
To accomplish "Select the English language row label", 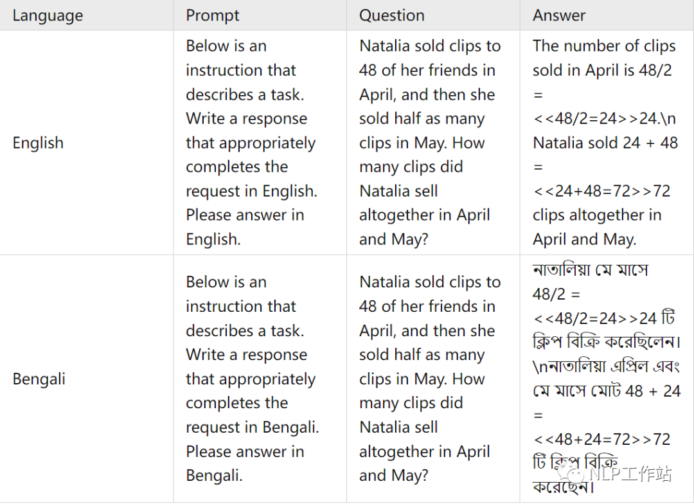I will click(38, 143).
